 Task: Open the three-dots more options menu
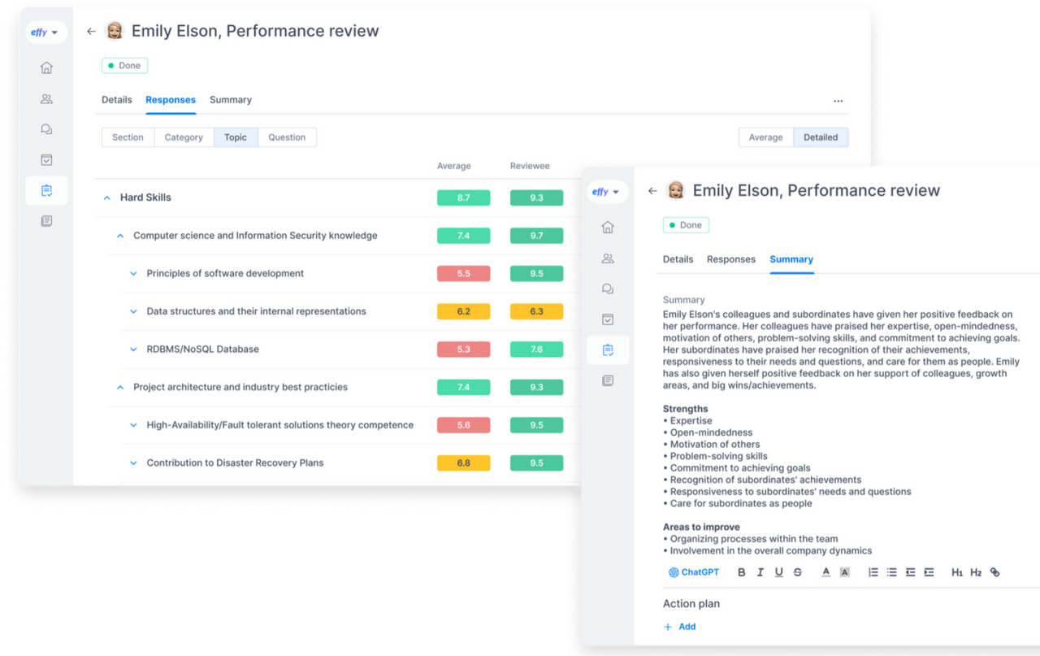point(838,101)
